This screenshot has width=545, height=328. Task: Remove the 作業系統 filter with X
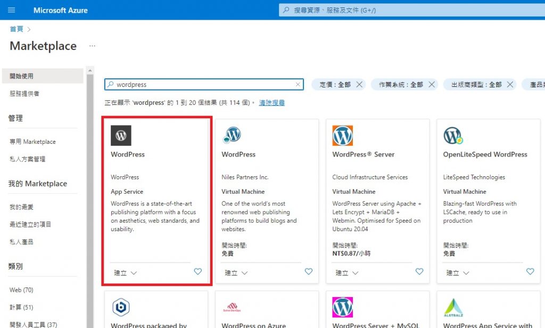(432, 85)
